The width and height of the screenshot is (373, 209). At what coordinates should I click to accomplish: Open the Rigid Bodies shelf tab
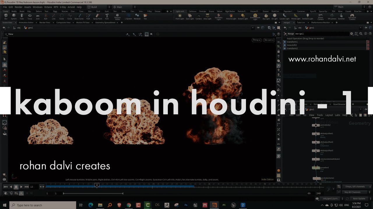[x=230, y=11]
